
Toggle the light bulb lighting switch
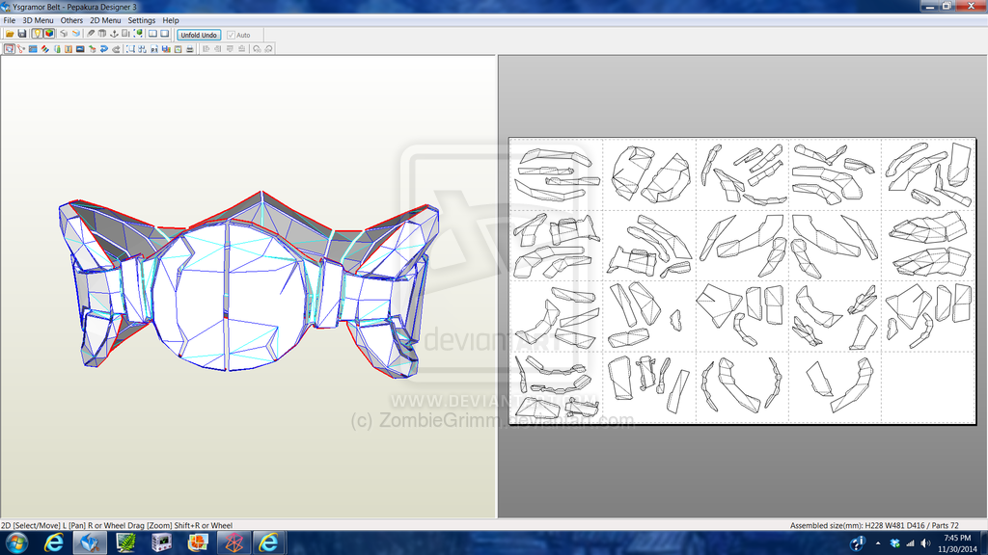point(38,34)
